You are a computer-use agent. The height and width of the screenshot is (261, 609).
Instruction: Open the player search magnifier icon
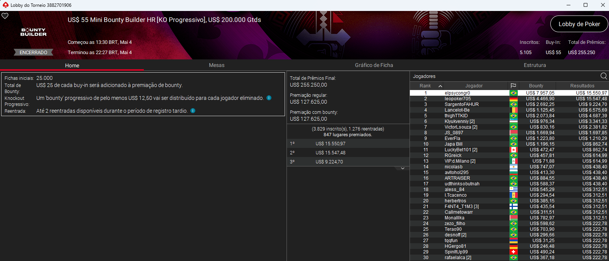(604, 76)
